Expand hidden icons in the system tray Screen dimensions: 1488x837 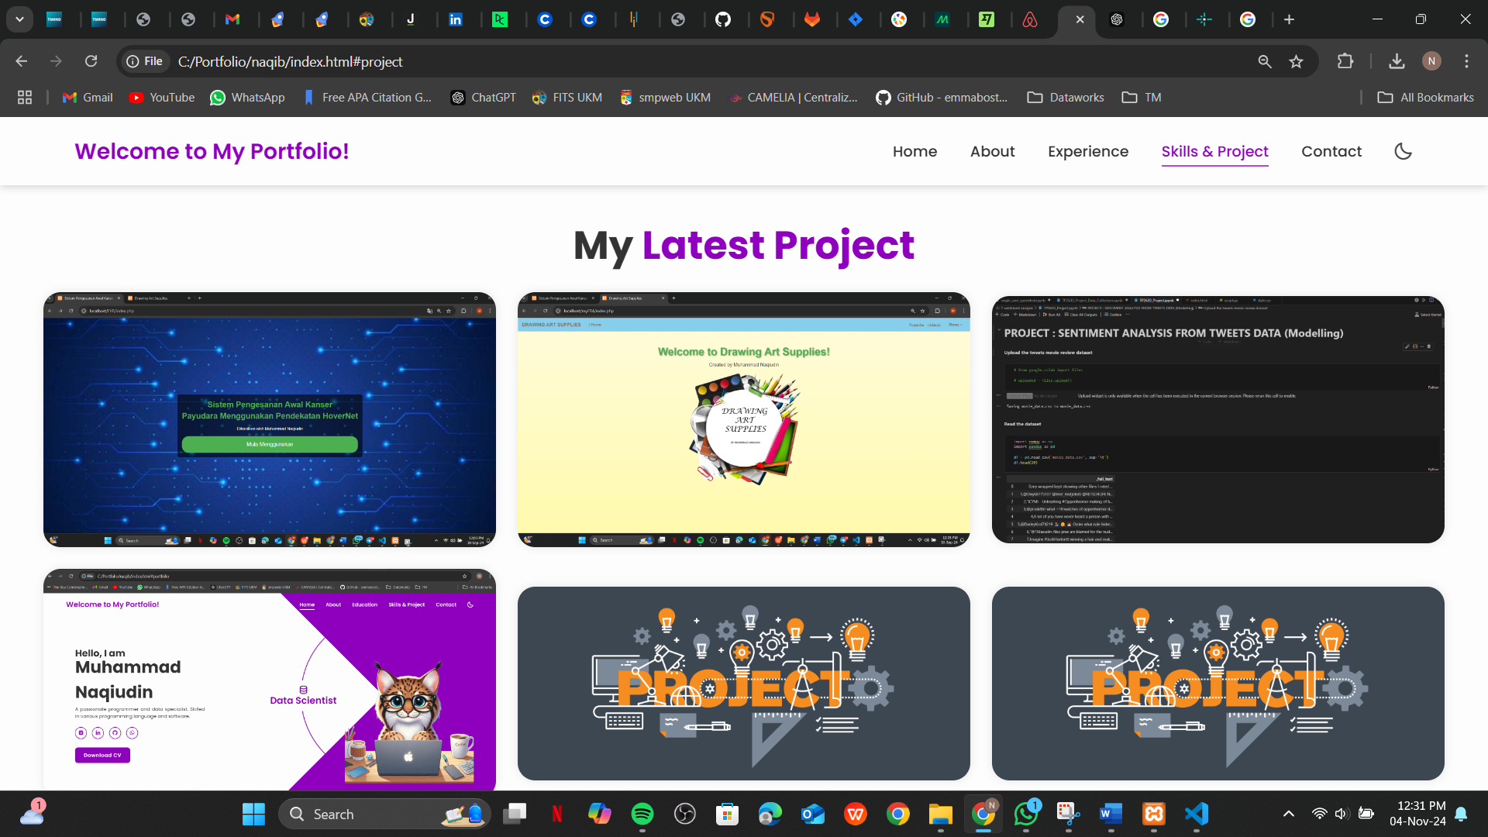pos(1289,814)
